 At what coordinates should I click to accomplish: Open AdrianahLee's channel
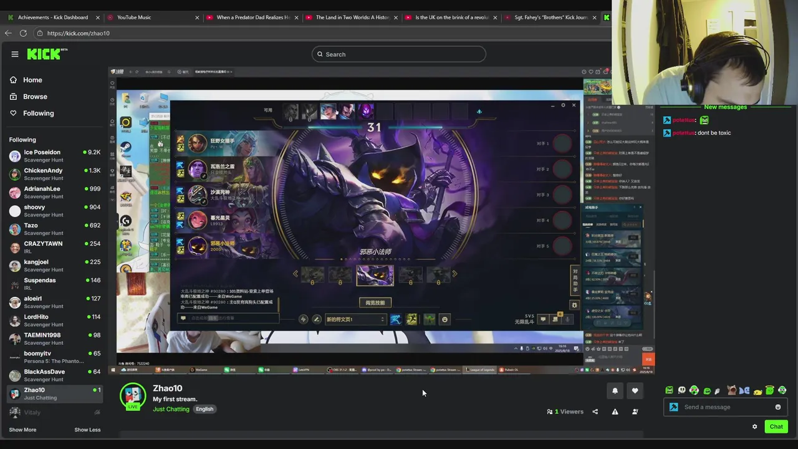(x=55, y=192)
